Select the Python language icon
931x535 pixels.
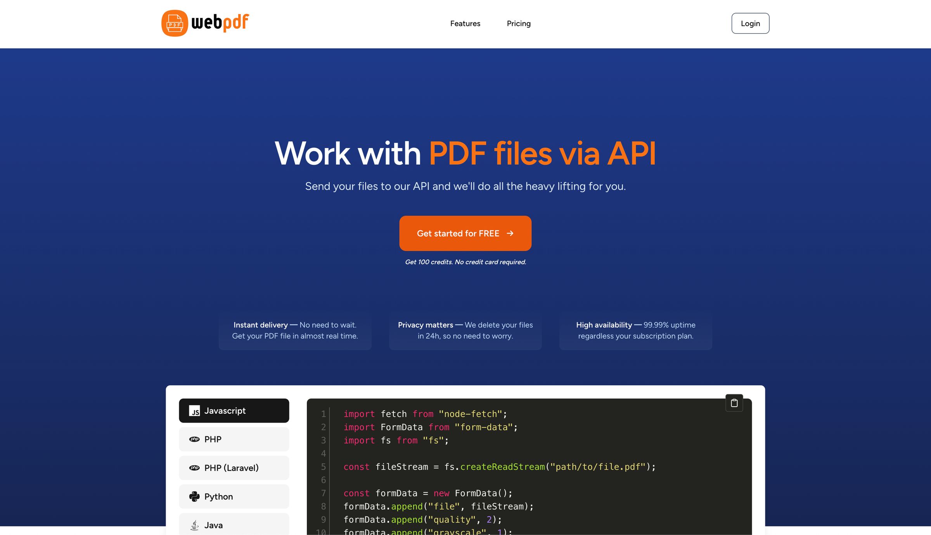tap(194, 496)
